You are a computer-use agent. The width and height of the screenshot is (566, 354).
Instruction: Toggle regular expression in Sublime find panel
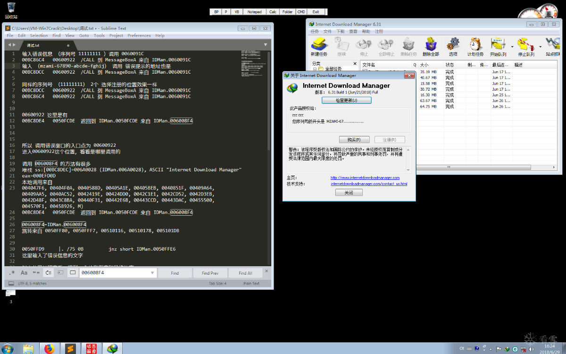point(12,273)
